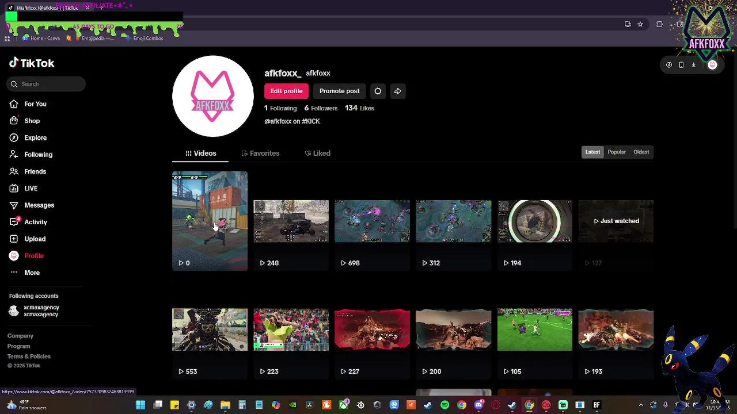
Task: Open the video with 193 views
Action: click(x=616, y=329)
